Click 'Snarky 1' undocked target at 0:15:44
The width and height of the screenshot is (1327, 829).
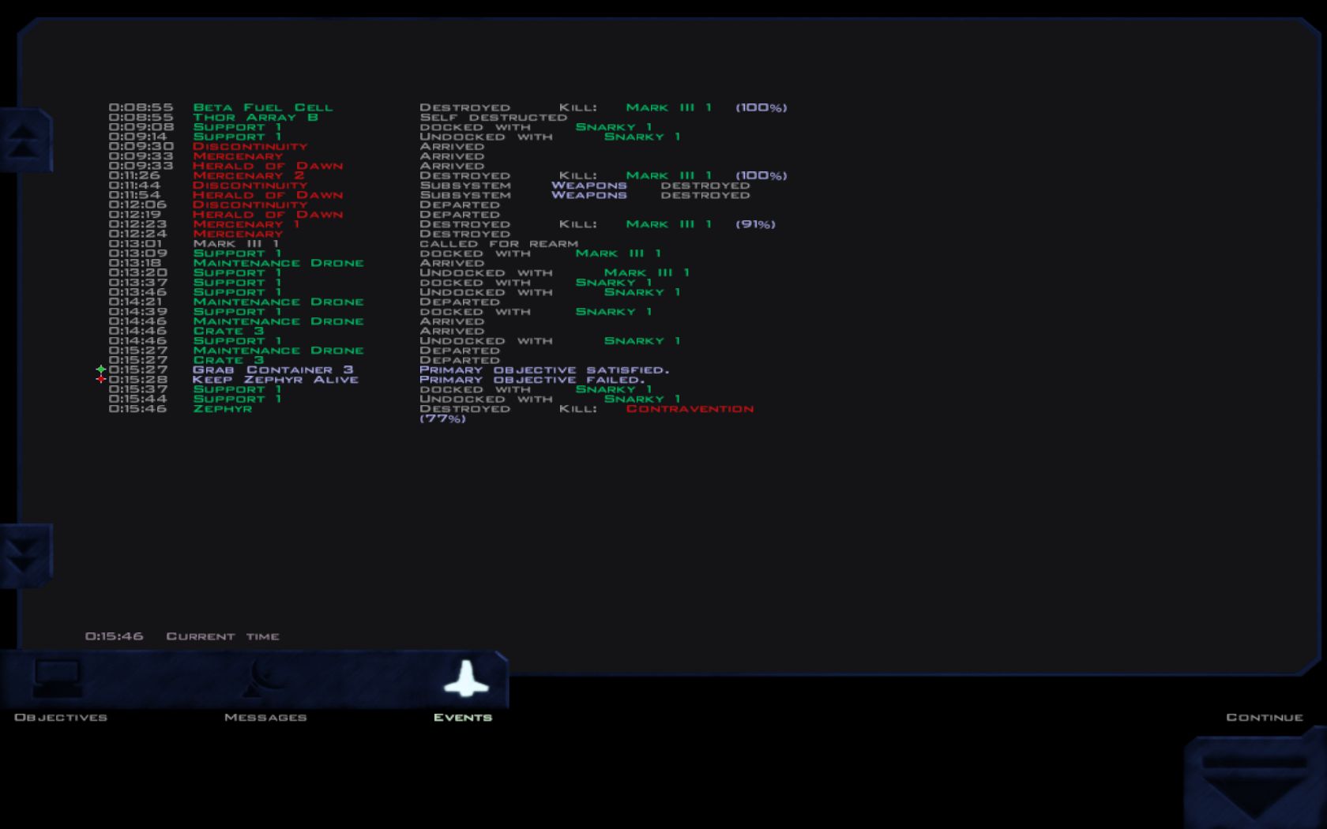pyautogui.click(x=642, y=399)
